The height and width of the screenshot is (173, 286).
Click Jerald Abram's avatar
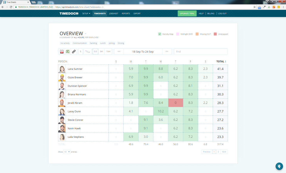[62, 103]
